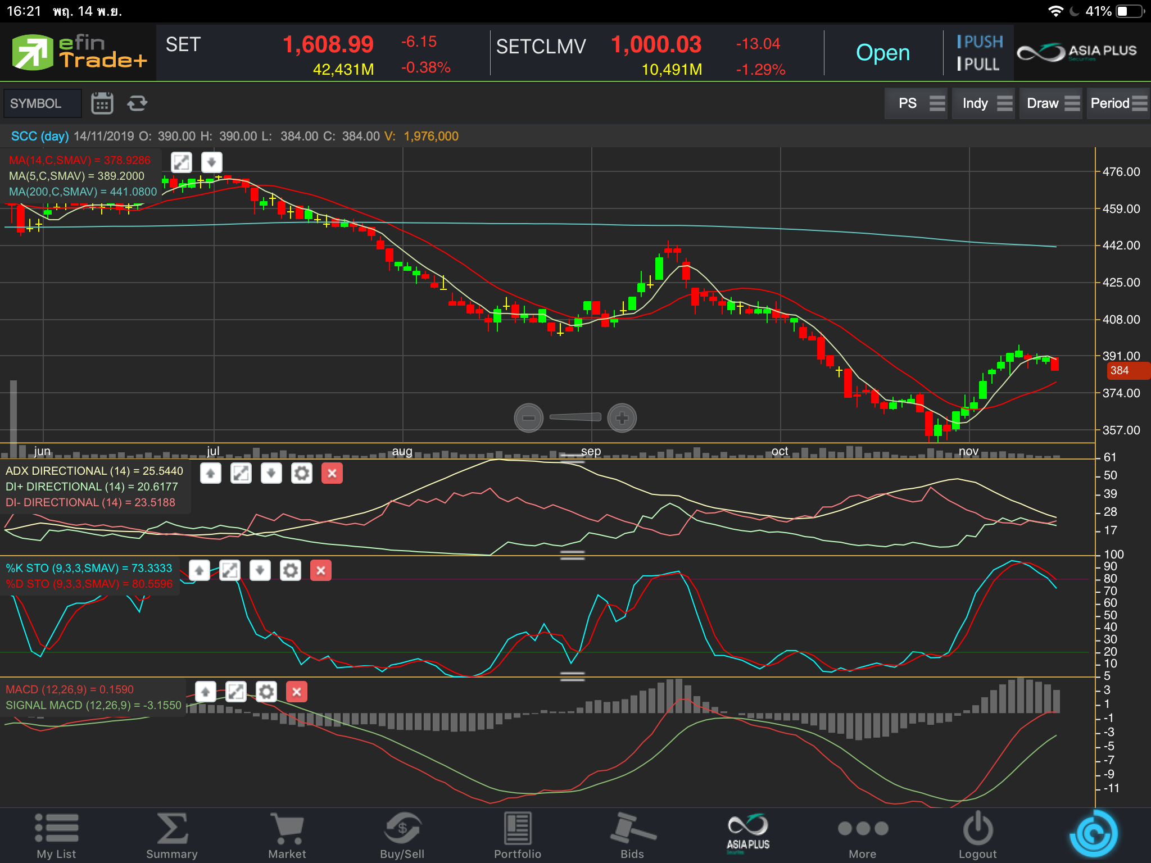Viewport: 1151px width, 863px height.
Task: Tap the SYMBOL input field
Action: [x=43, y=103]
